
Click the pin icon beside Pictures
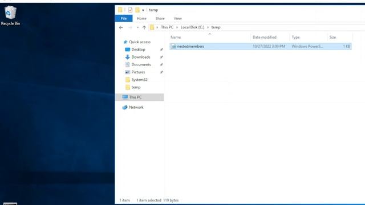point(161,72)
